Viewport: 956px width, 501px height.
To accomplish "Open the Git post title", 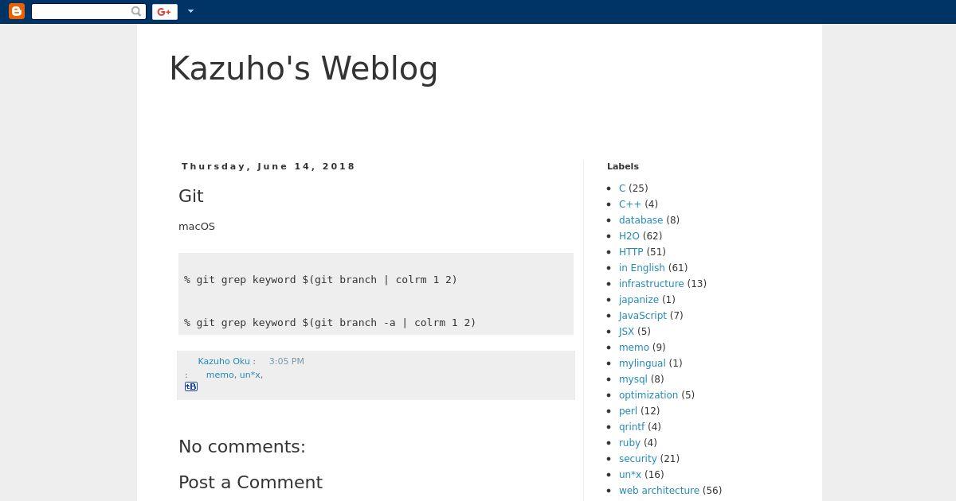I will tap(191, 196).
